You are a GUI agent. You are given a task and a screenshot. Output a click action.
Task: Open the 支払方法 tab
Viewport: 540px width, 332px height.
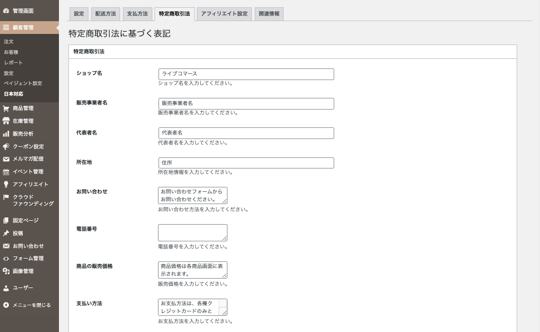[137, 14]
